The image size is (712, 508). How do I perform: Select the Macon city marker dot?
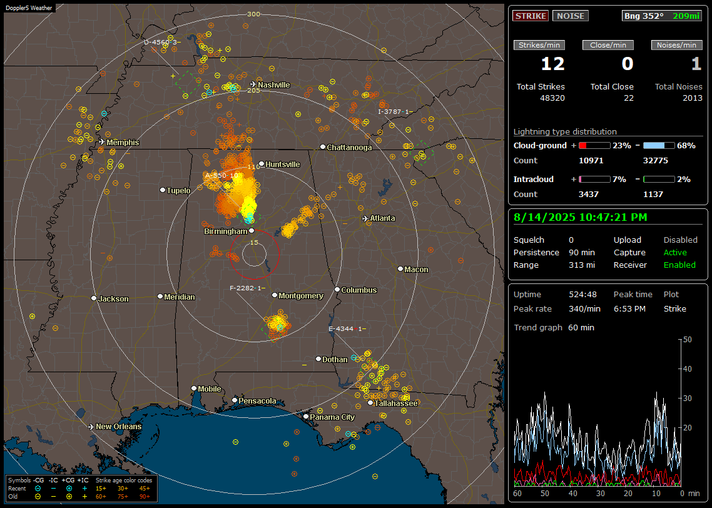tap(400, 269)
